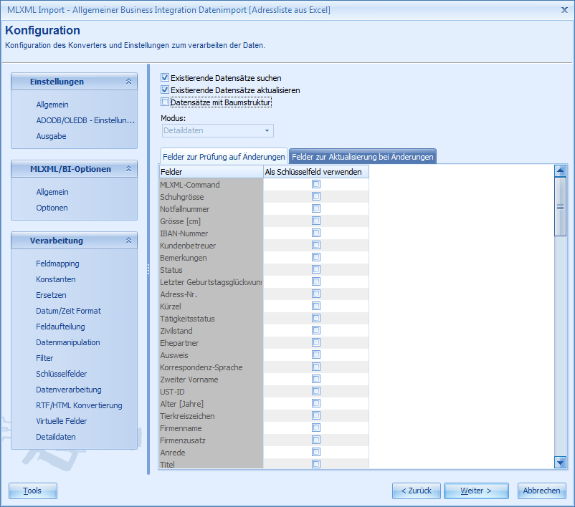Check Schlüsselfeld for IBAN-Nummer row
This screenshot has width=575, height=507.
315,233
